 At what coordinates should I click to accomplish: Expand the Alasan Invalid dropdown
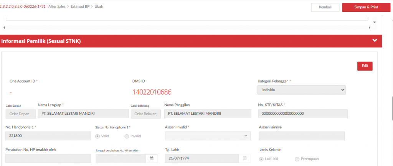207,136
